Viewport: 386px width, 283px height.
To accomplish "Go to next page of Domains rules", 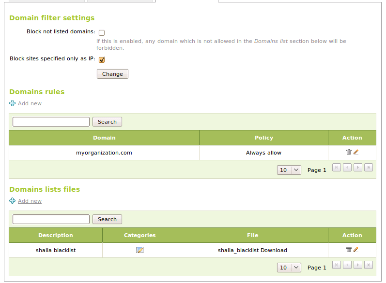I will tap(358, 168).
